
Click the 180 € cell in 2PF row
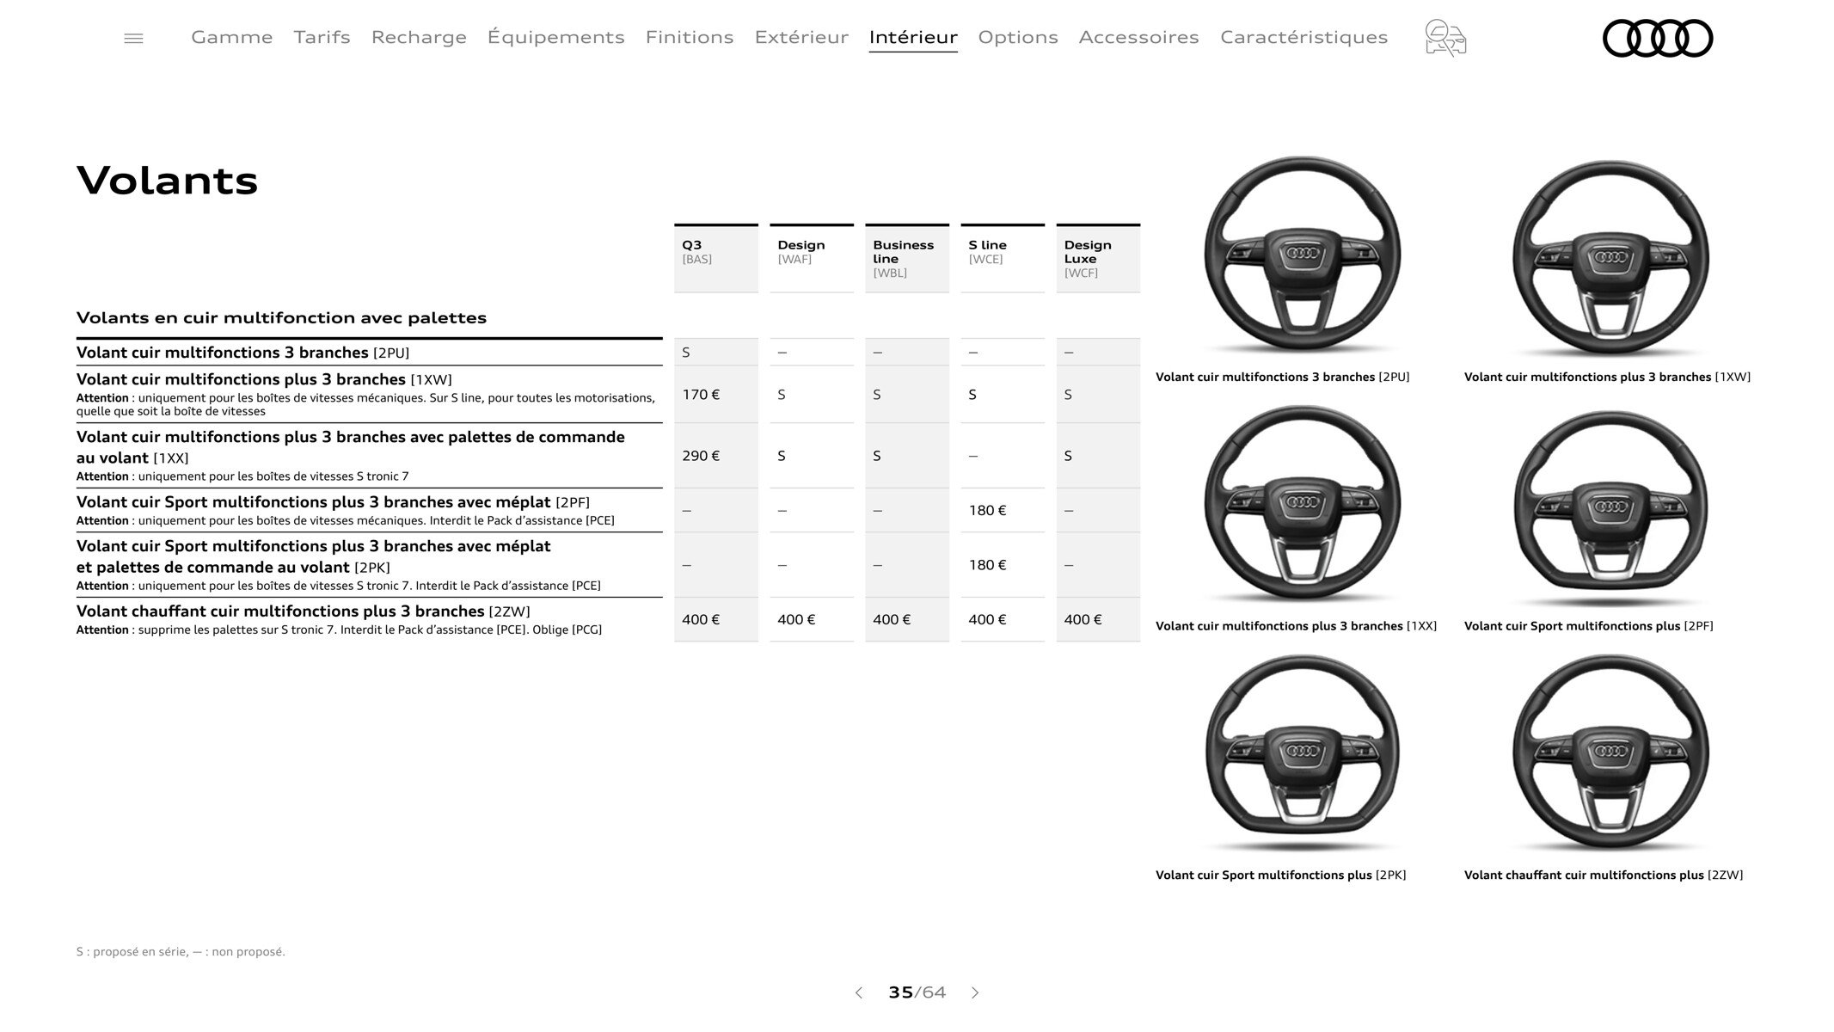1003,511
